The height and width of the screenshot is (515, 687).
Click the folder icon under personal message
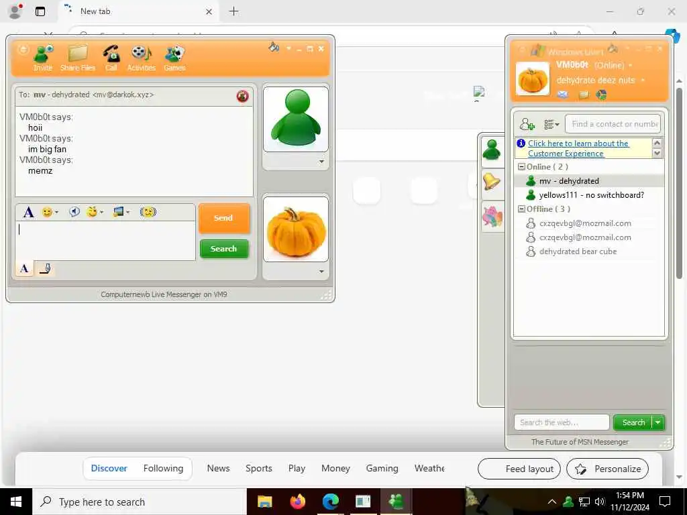coord(584,95)
